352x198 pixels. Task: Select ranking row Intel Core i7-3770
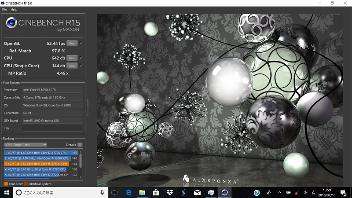41,169
